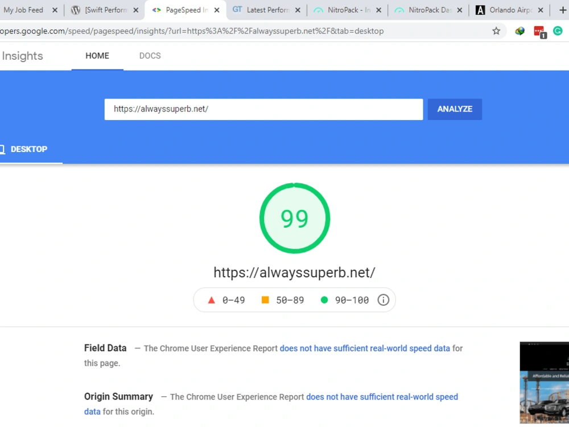Image resolution: width=569 pixels, height=427 pixels.
Task: Close the Swift Performance tab
Action: tap(136, 10)
